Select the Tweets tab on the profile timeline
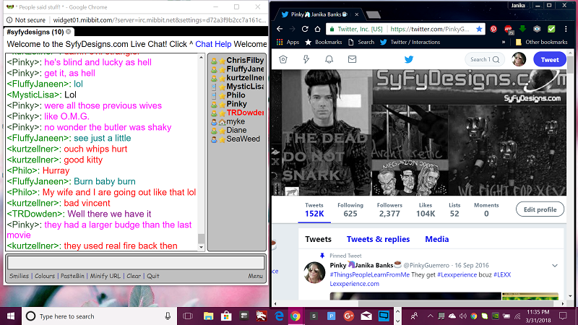The width and height of the screenshot is (578, 325). coord(318,239)
